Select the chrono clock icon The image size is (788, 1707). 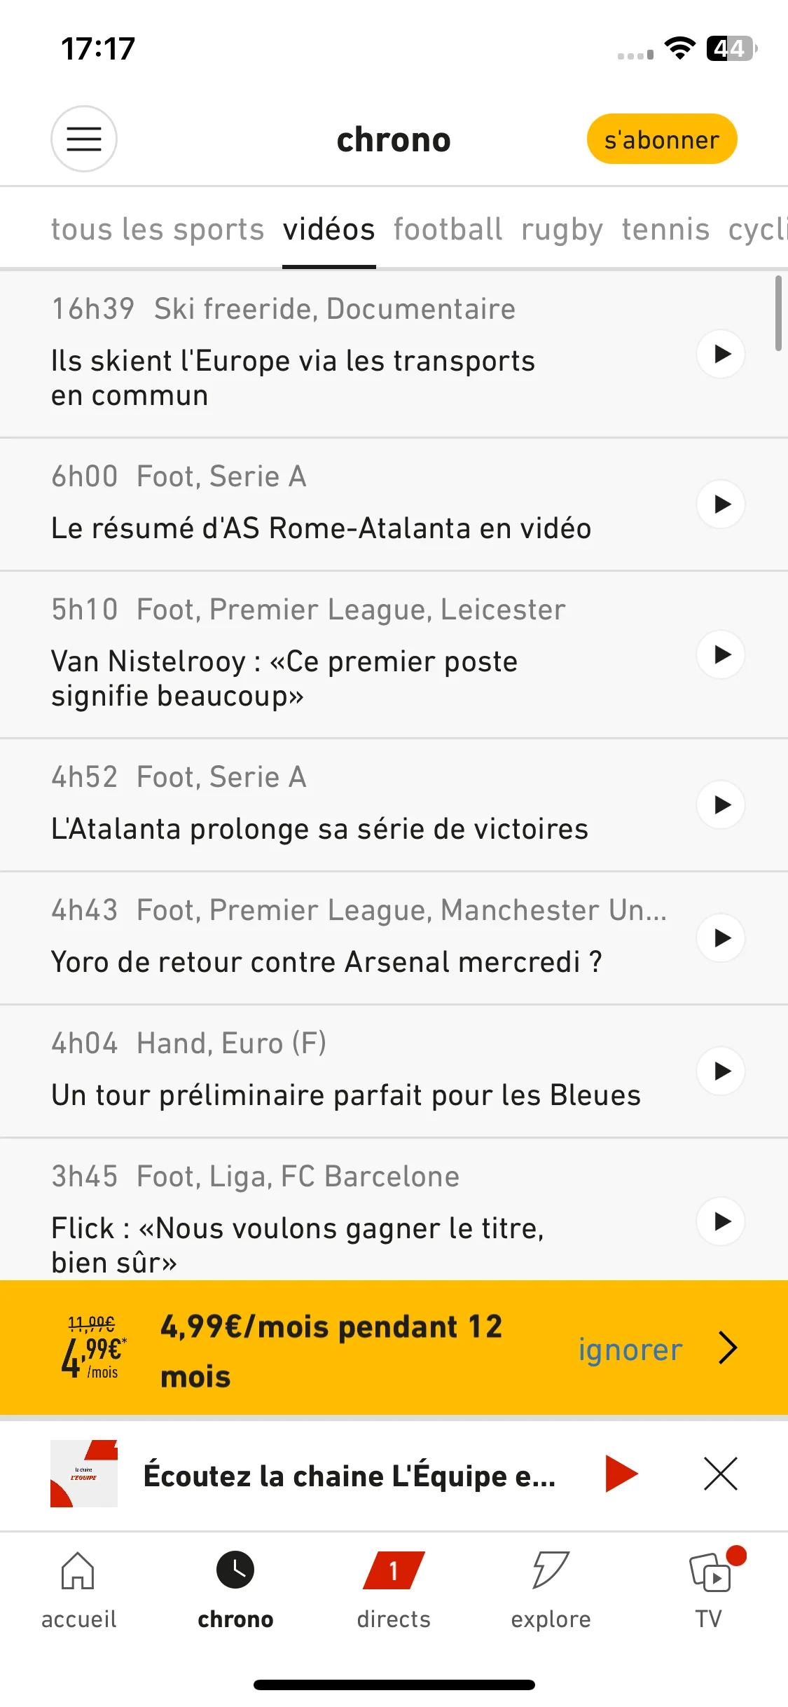tap(235, 1570)
